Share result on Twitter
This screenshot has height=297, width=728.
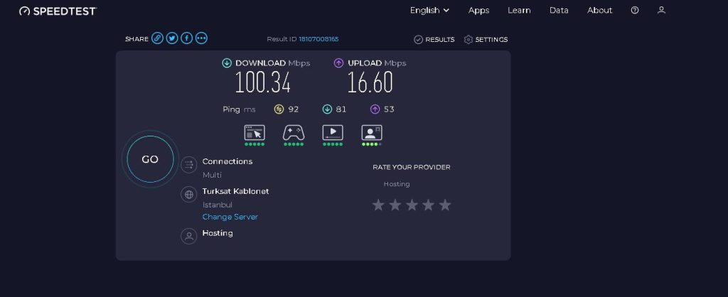coord(172,38)
